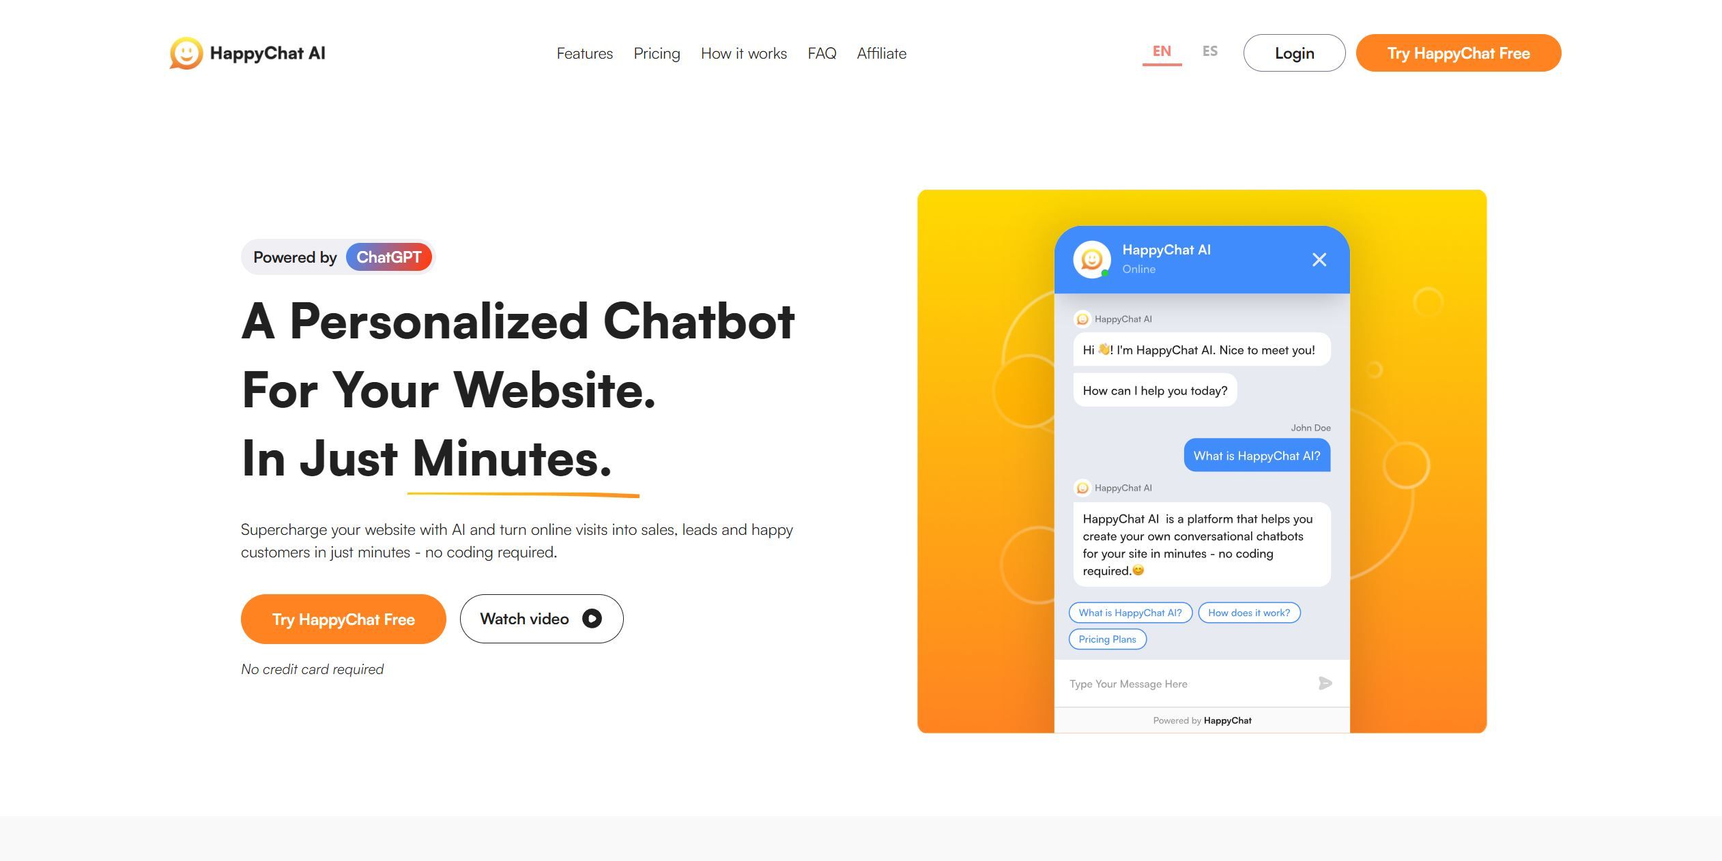Screen dimensions: 1722x861
Task: Expand the FAQ section
Action: click(x=822, y=52)
